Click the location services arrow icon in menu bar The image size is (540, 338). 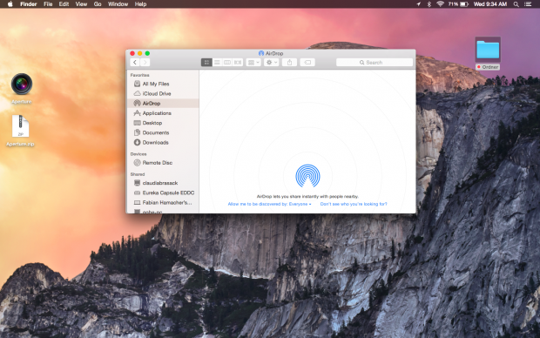click(x=418, y=4)
